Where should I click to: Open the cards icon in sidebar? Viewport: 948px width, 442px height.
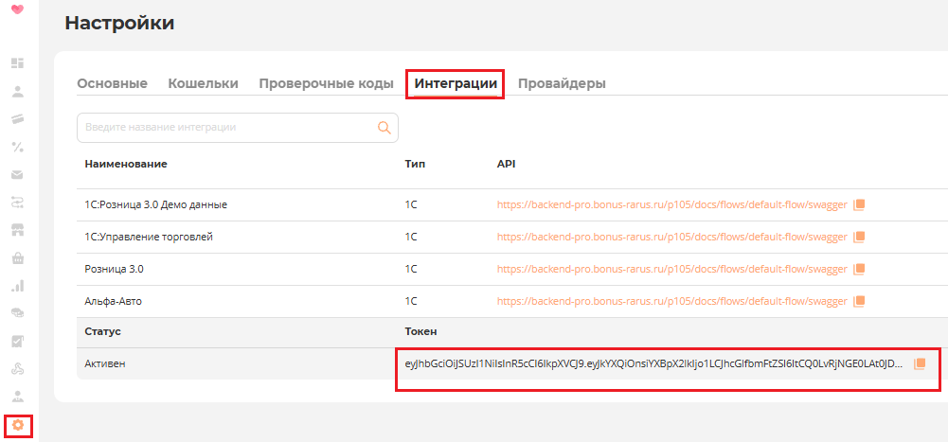[17, 118]
